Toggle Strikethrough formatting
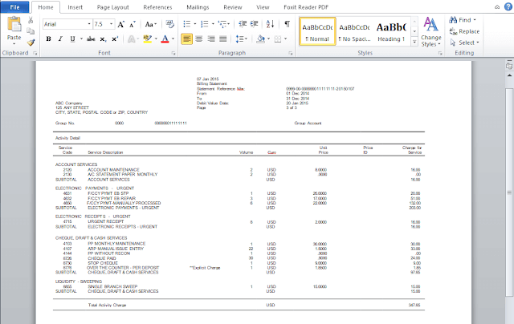 91,39
